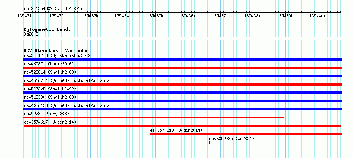Select the blue bar under nsv518380
Screen dimensions: 353x158
(x=182, y=101)
